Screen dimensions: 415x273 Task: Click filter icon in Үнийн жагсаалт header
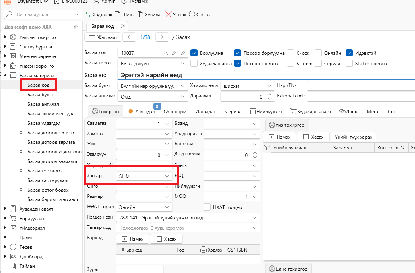(x=267, y=147)
